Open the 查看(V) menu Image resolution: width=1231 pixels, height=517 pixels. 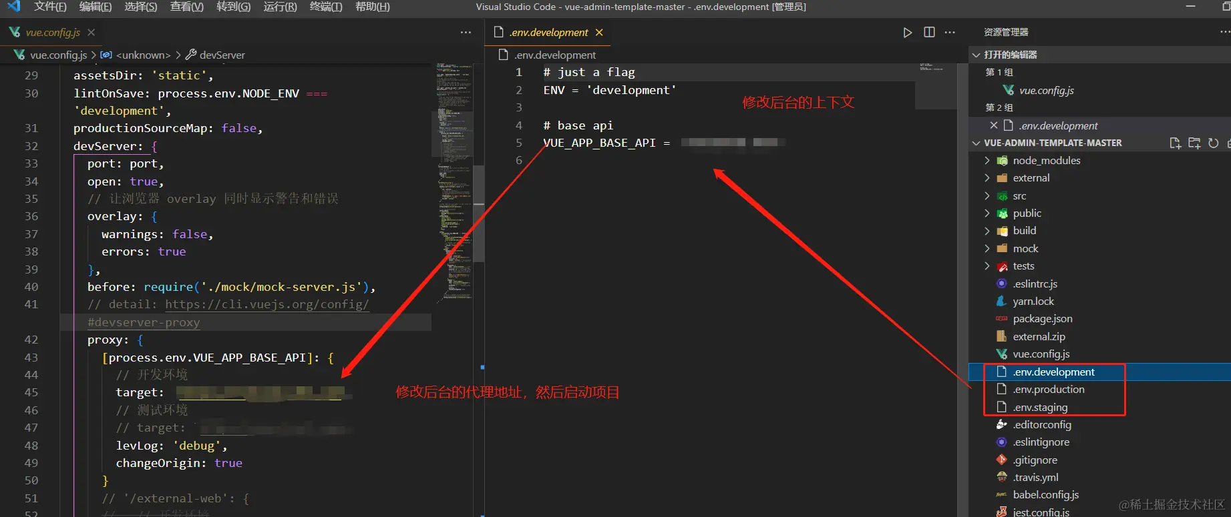pyautogui.click(x=187, y=7)
